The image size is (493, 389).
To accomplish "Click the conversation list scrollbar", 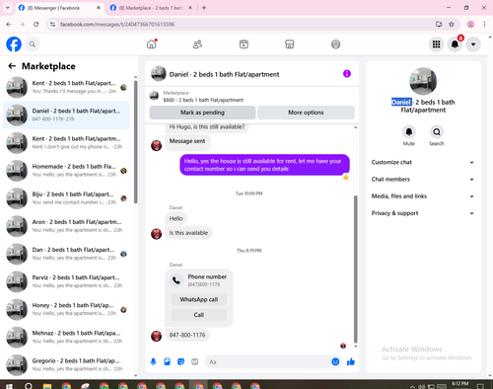I will (135, 141).
